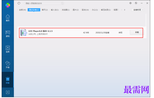The image size is (154, 98).
Task: Open the download manager icon at sidebar bottom
Action: pyautogui.click(x=8, y=92)
